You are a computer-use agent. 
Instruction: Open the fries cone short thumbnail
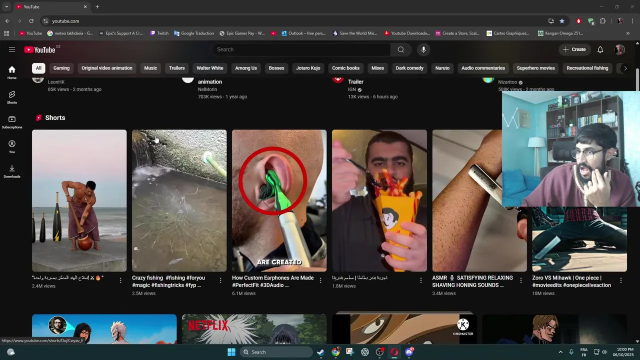(x=379, y=200)
